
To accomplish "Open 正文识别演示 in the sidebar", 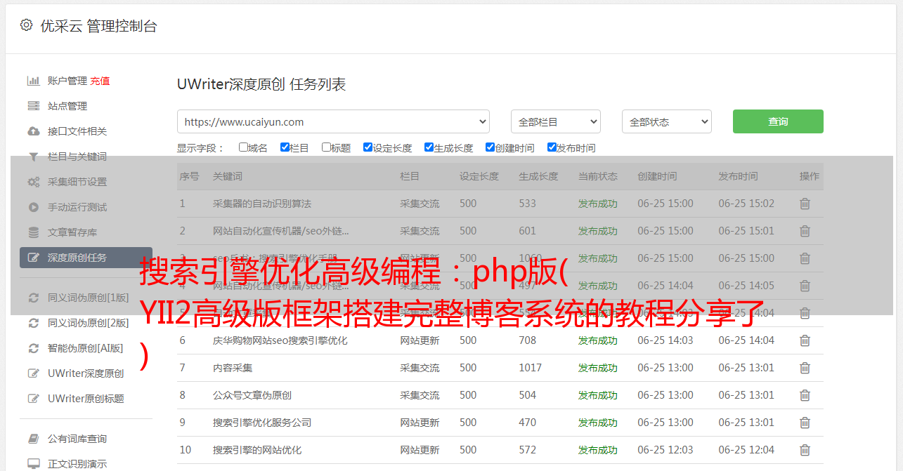I will click(77, 464).
